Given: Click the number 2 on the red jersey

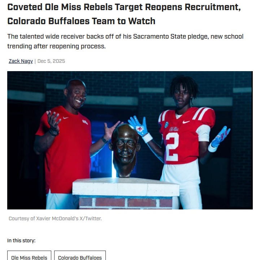Looking at the screenshot, I should 172,147.
